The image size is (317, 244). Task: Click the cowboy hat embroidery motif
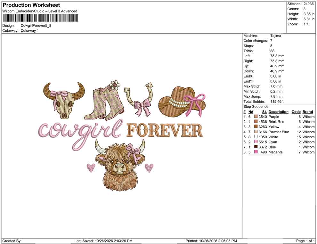tap(182, 102)
